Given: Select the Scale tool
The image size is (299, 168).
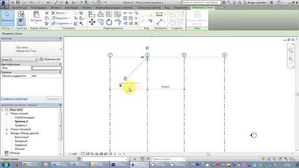Looking at the screenshot, I should tap(131, 18).
